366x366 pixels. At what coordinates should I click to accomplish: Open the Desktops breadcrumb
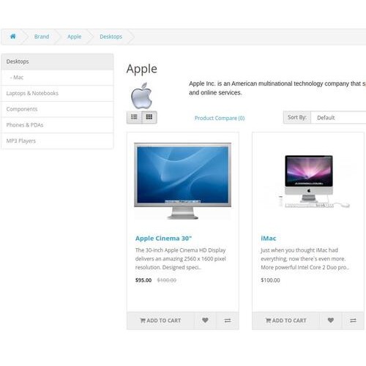[111, 37]
